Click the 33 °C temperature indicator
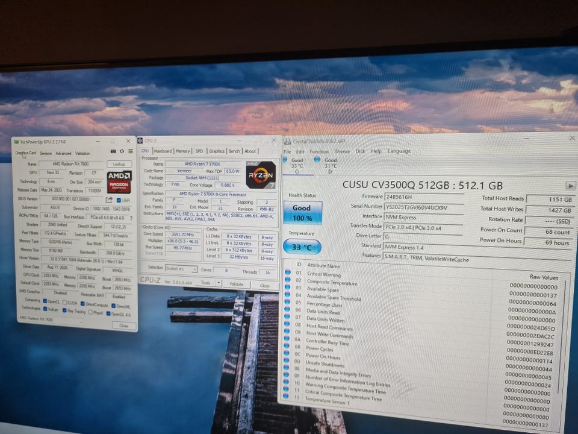Viewport: 578px width, 434px height. point(302,247)
